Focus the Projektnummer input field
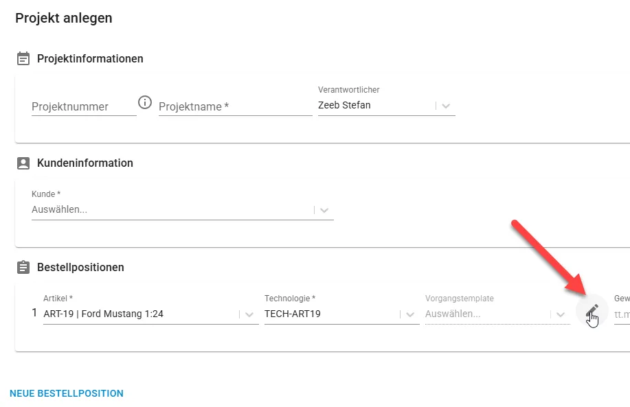This screenshot has height=407, width=630. point(84,107)
